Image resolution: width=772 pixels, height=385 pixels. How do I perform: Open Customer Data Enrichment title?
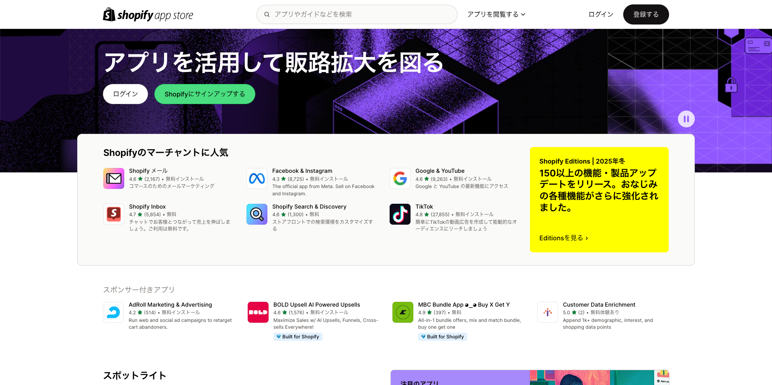click(599, 305)
